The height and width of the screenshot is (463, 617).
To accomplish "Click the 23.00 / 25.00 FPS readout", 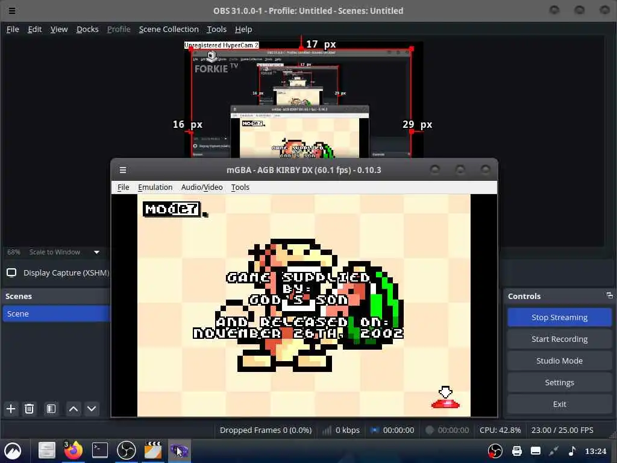I will point(562,430).
